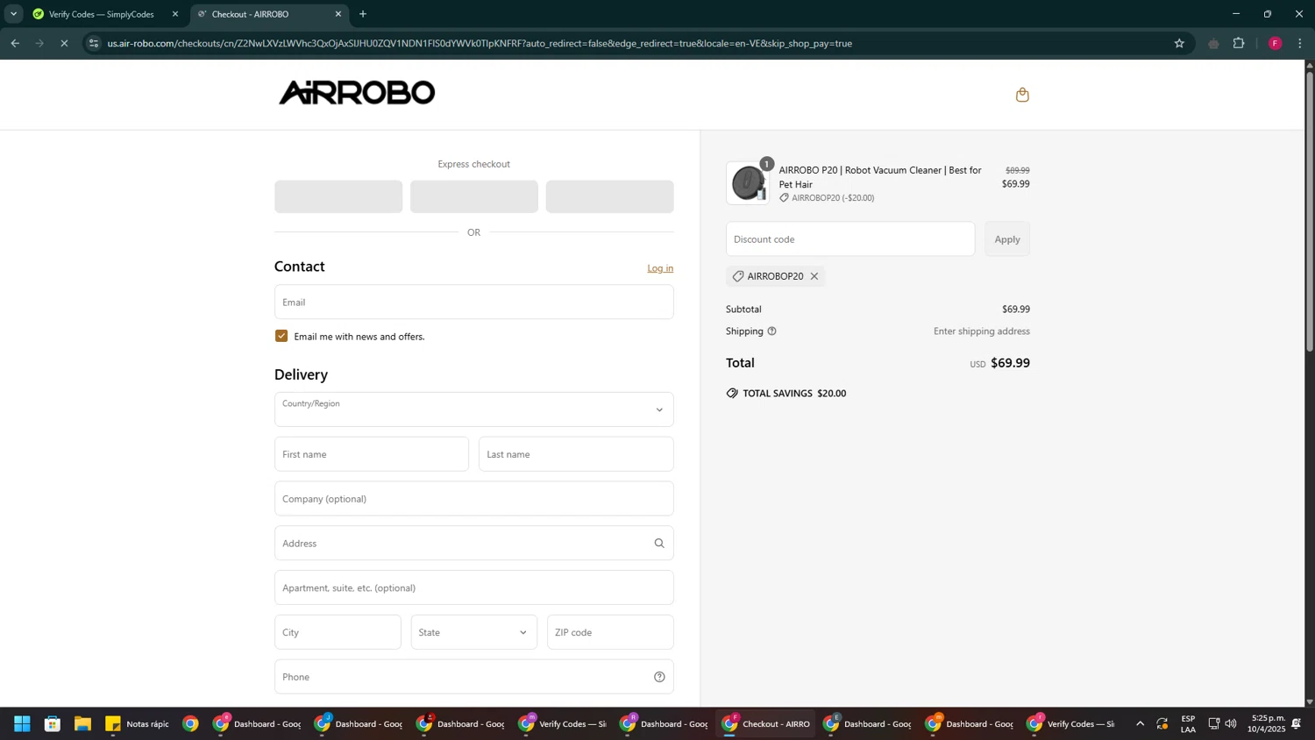Click the phone field help icon
Viewport: 1315px width, 740px height.
click(x=659, y=677)
